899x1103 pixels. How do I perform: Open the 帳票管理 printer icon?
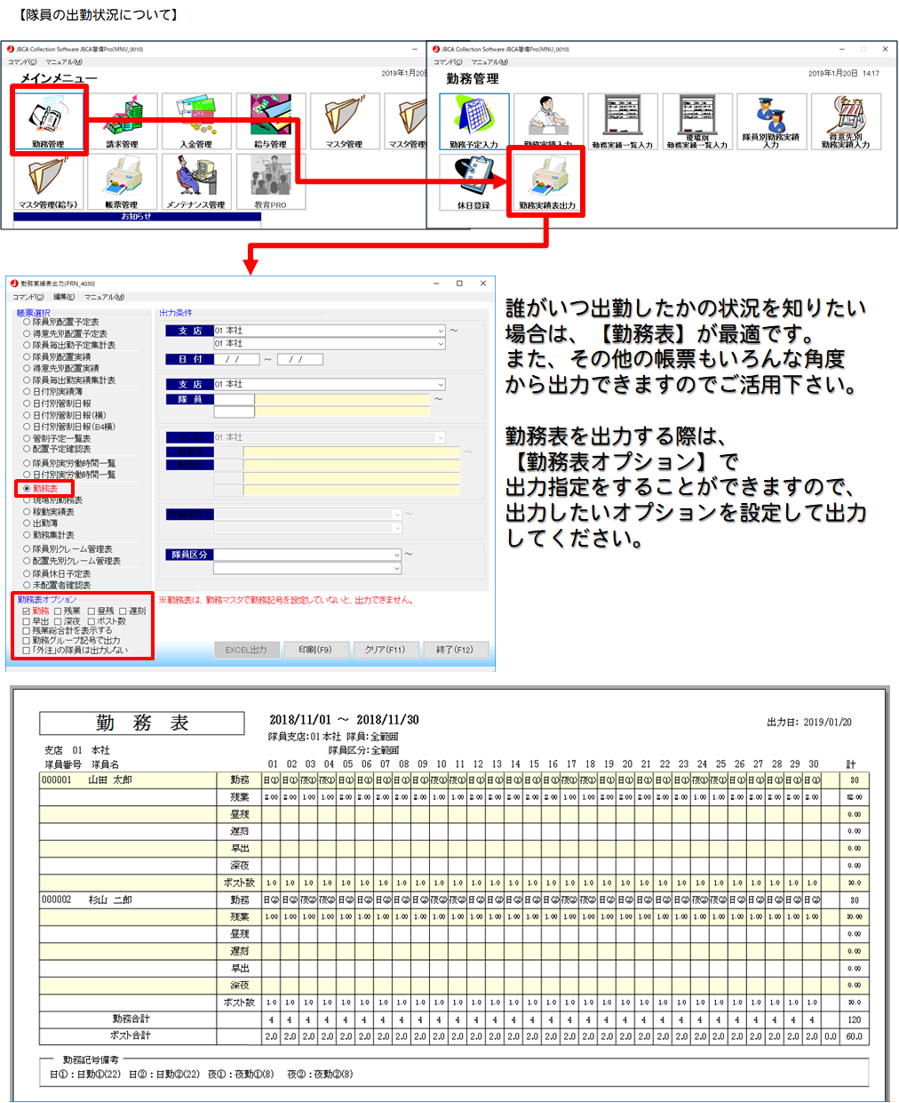pos(123,181)
